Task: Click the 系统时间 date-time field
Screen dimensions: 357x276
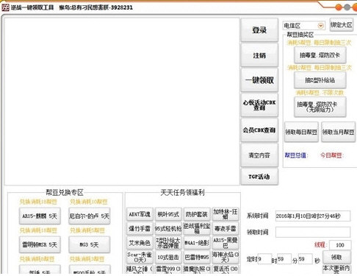Action: tap(313, 216)
